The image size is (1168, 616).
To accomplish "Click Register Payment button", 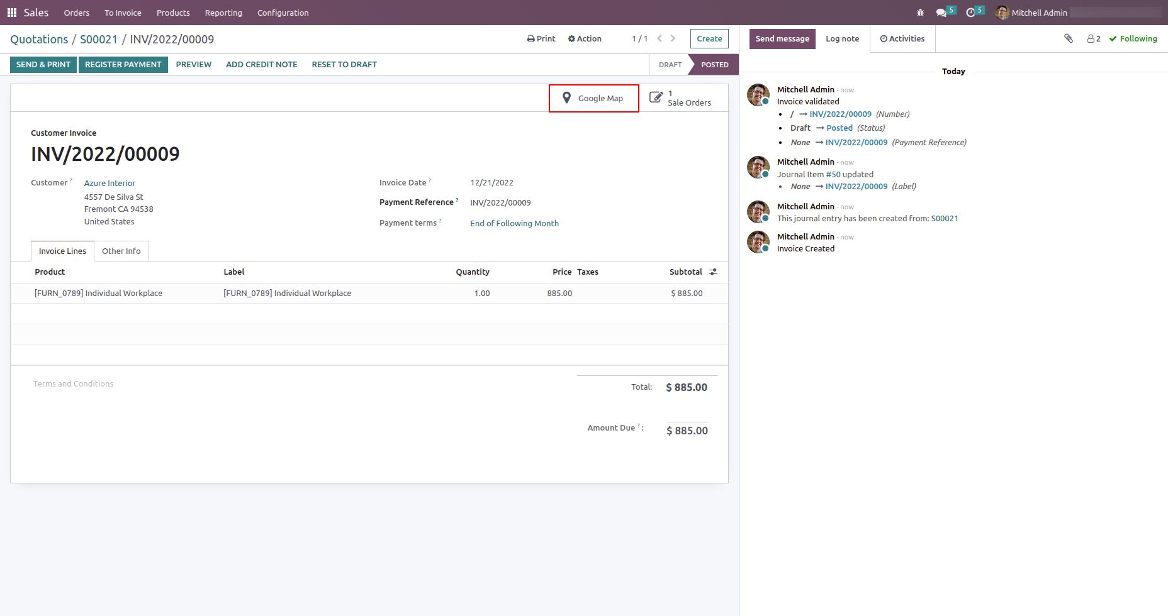I will 123,65.
